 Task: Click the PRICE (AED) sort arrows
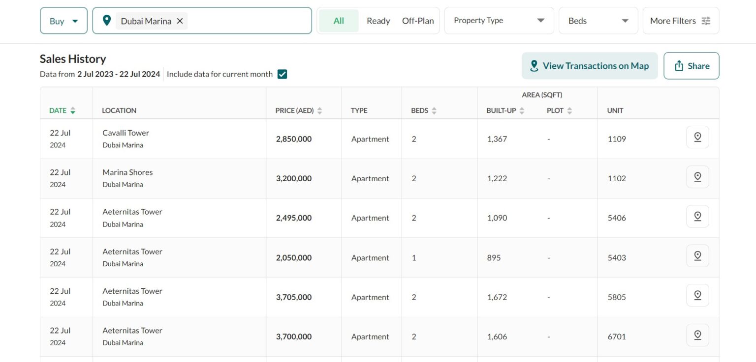(319, 111)
